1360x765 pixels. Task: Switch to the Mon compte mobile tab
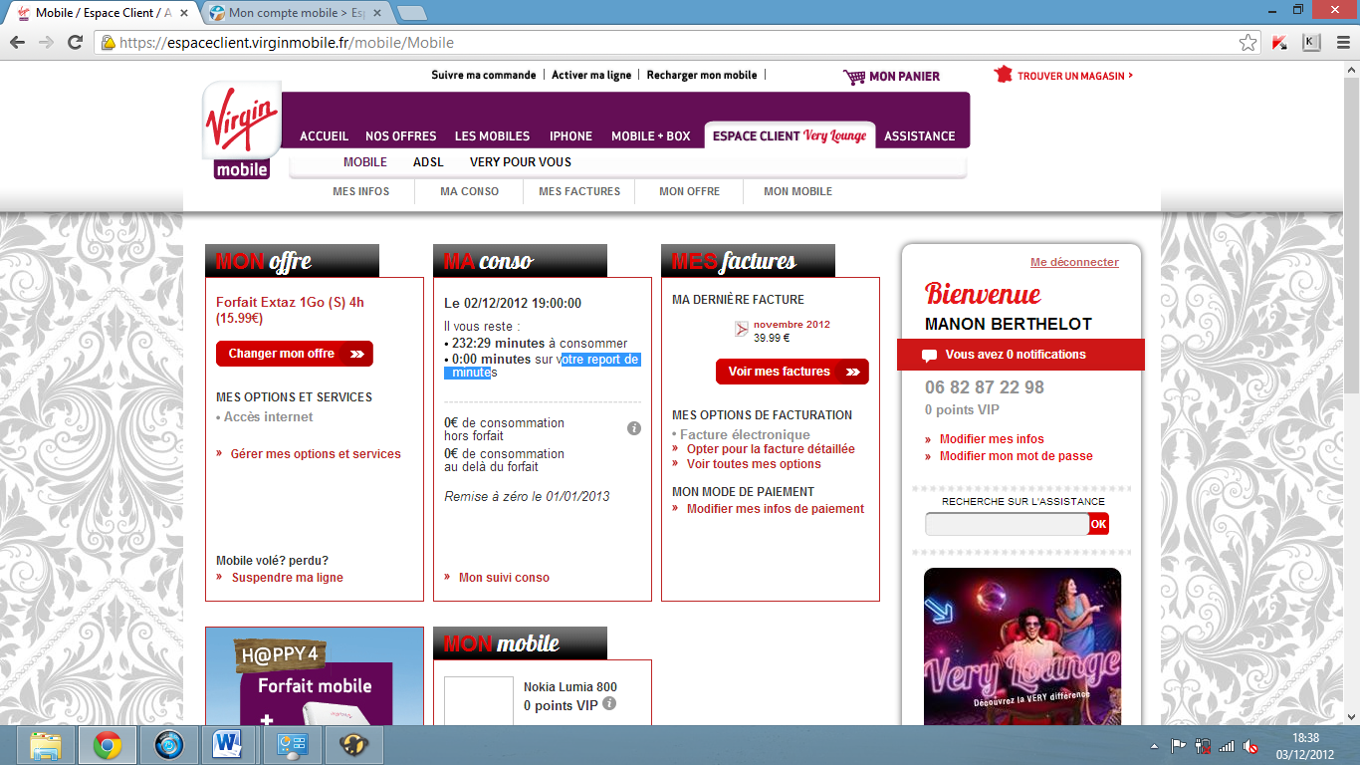coord(296,13)
